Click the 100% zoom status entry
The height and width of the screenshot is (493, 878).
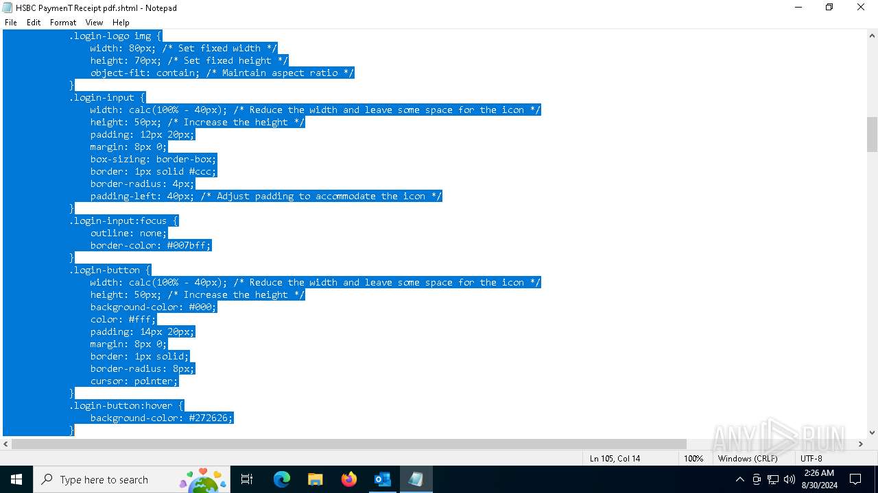click(693, 459)
